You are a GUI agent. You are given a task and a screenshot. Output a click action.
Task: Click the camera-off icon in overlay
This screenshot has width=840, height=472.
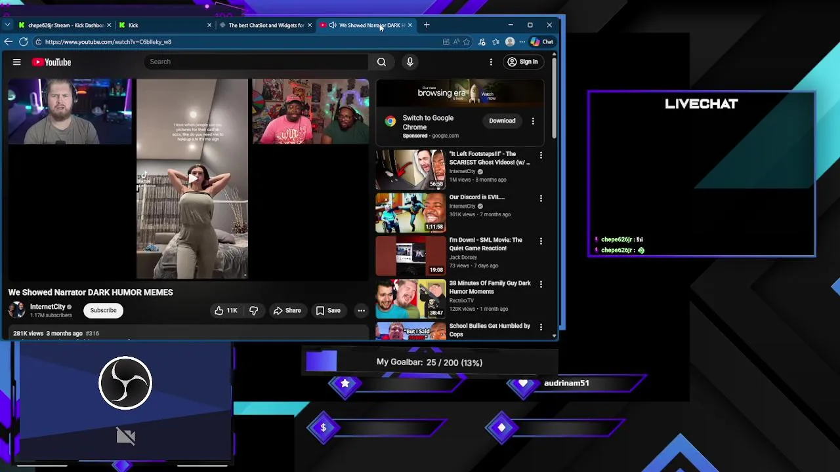click(125, 436)
